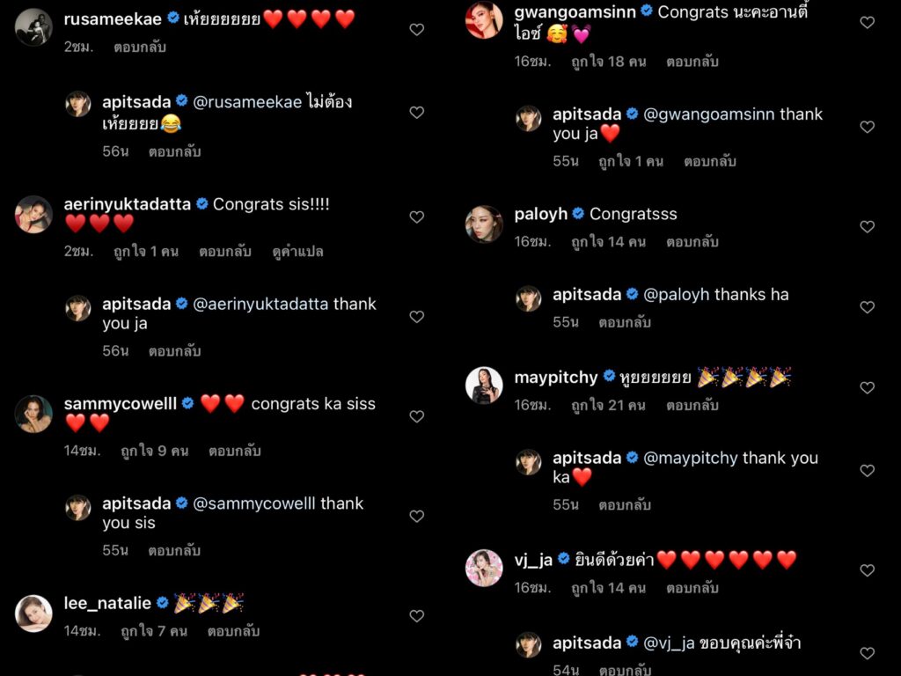View the 21 likes on maypitchy's comment
Viewport: 901px width, 676px height.
[608, 406]
